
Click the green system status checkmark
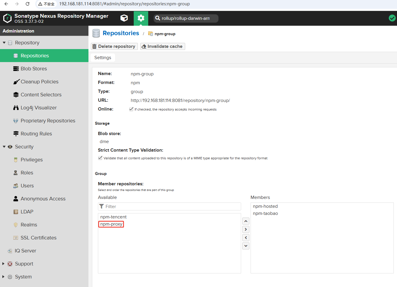tap(392, 18)
